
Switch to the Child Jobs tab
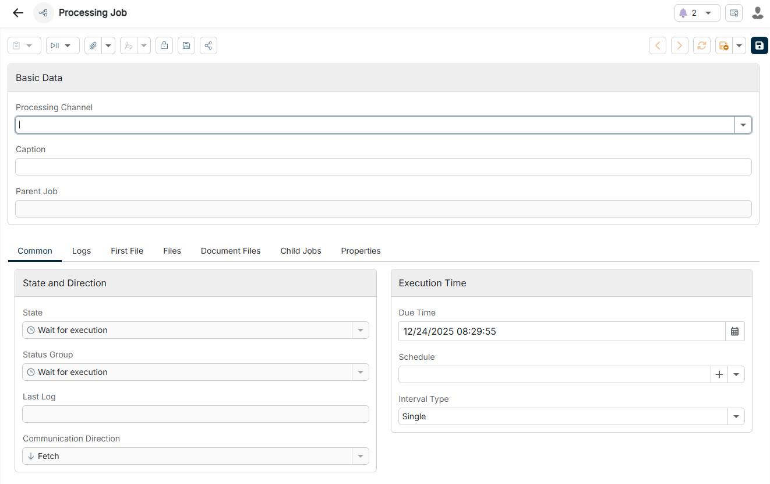tap(301, 251)
